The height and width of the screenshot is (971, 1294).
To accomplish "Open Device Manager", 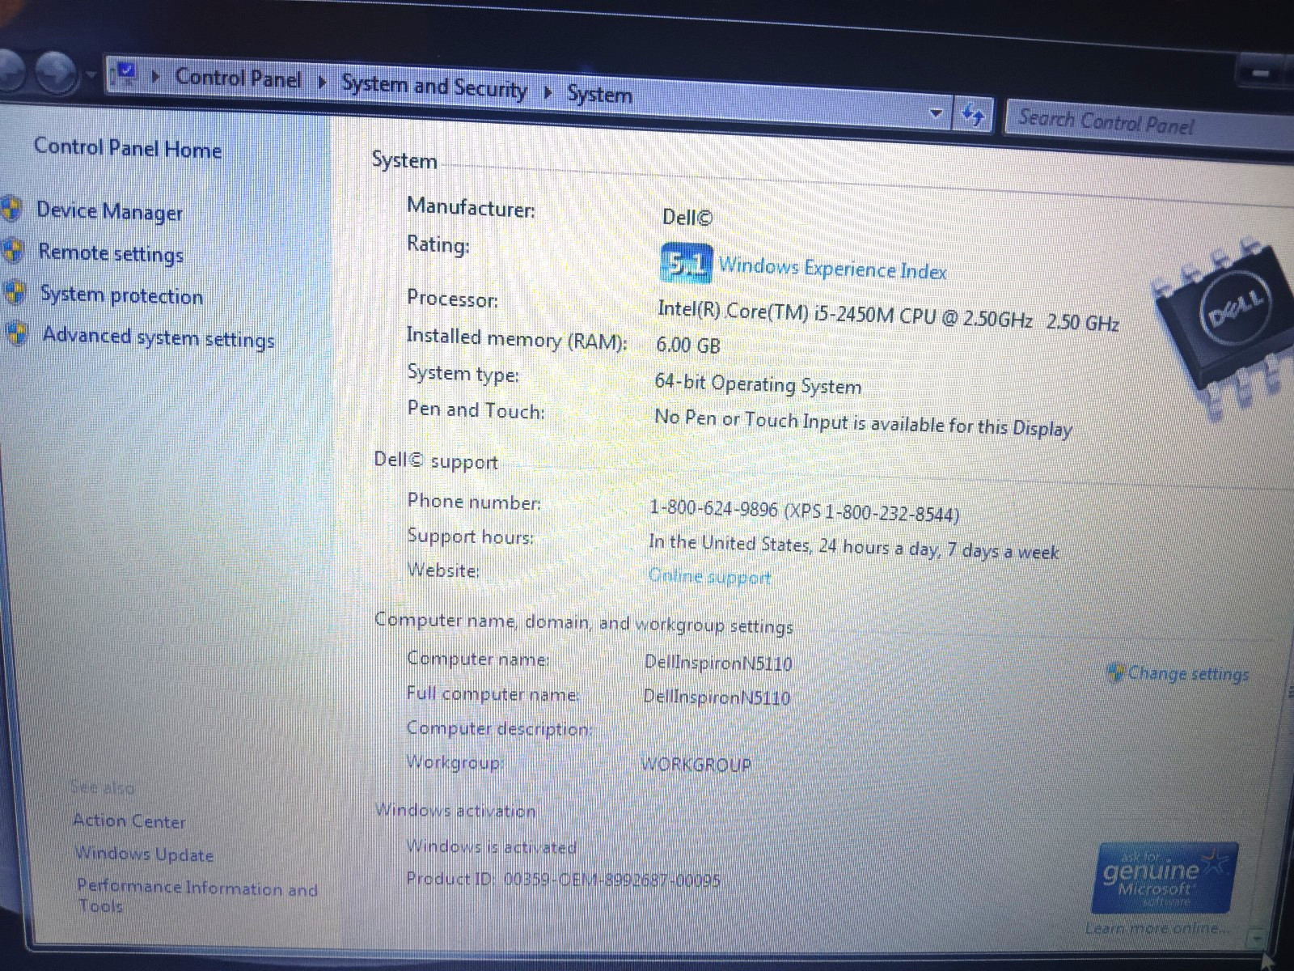I will (110, 211).
